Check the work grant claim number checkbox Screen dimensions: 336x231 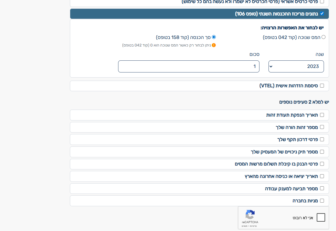[322, 188]
